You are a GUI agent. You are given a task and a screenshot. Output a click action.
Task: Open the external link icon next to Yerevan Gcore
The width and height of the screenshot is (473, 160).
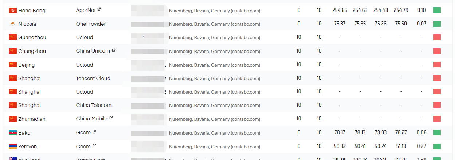point(94,146)
